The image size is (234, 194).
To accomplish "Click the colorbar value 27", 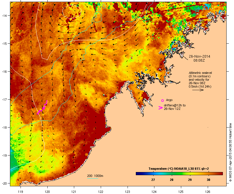I will (153, 180).
